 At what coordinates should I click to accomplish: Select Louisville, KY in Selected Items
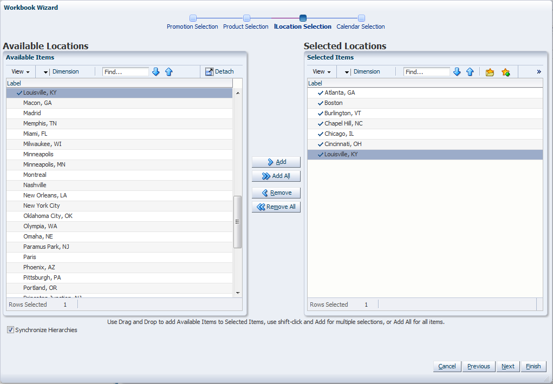[x=425, y=154]
